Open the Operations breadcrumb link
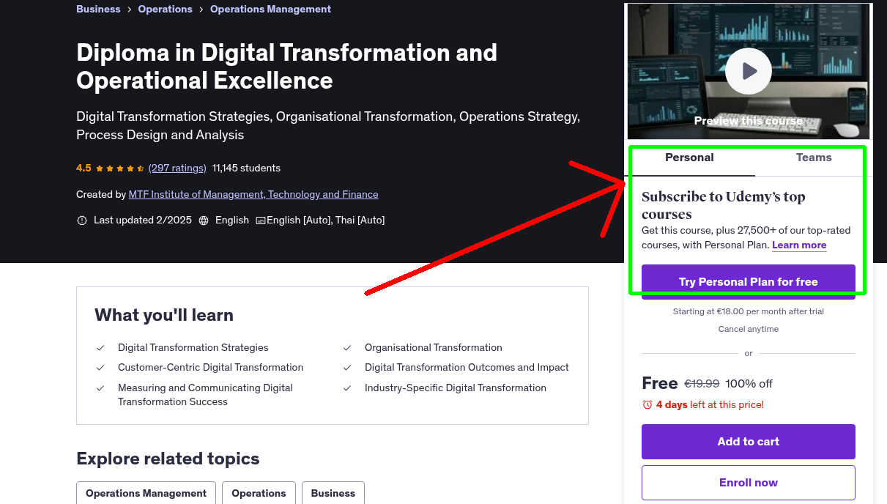This screenshot has width=887, height=504. [x=166, y=9]
